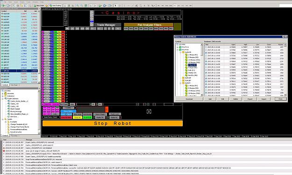Select AUDCAD row in Market Watch
This screenshot has height=175, width=292.
point(19,14)
